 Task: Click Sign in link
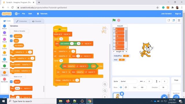click(178, 14)
